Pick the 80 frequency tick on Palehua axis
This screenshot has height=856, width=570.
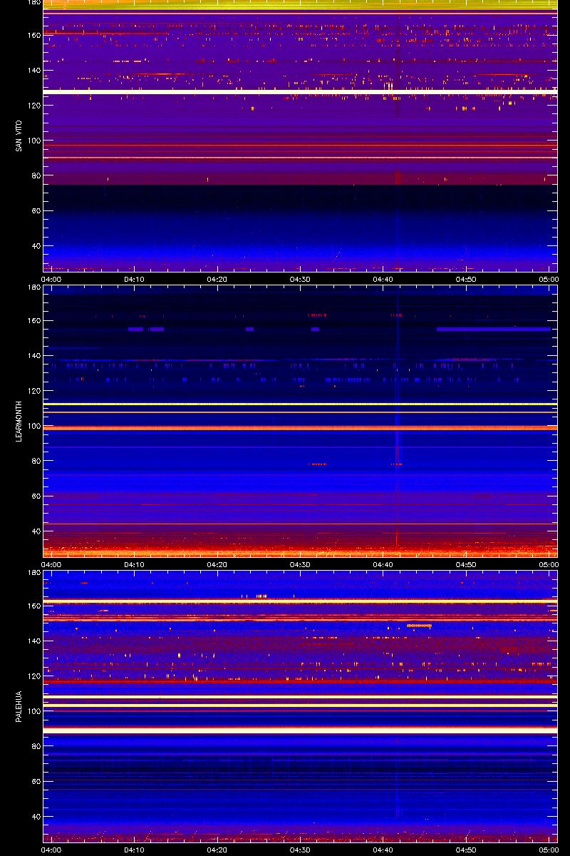click(x=35, y=746)
